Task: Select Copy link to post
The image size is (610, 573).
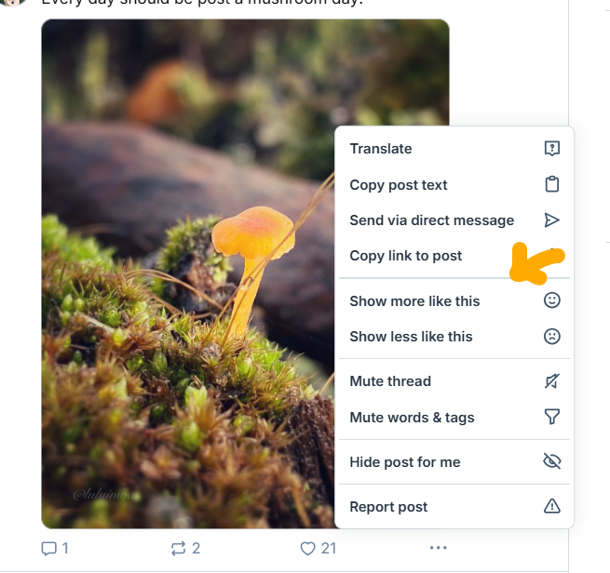Action: (x=406, y=256)
